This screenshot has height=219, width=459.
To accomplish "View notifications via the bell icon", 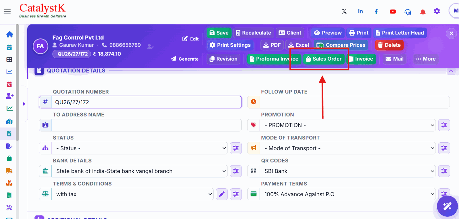I will [x=423, y=12].
